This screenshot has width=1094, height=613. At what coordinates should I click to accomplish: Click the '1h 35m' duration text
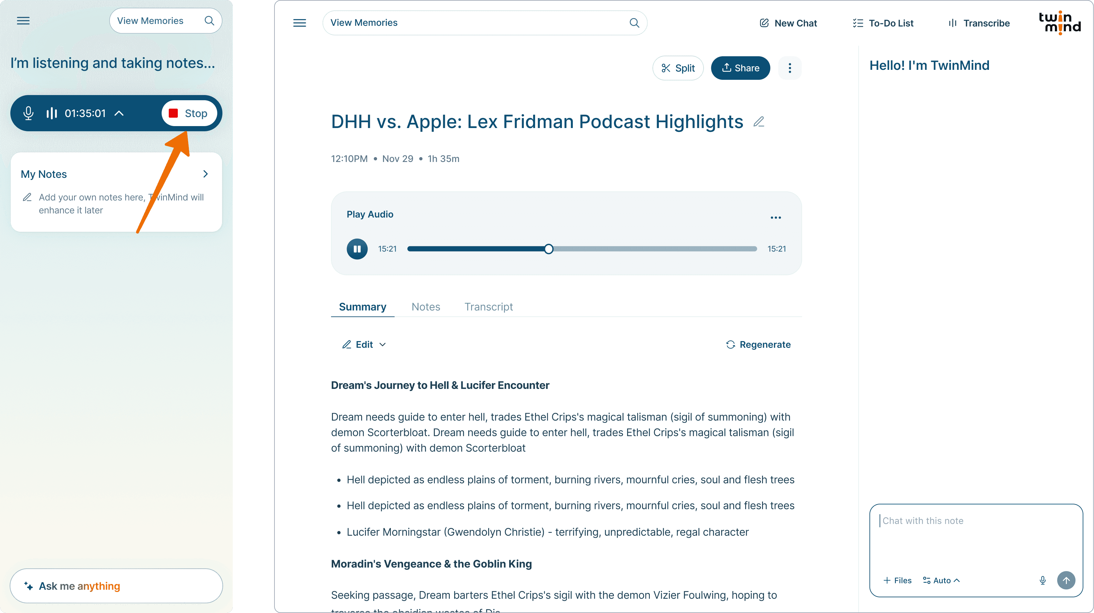(x=443, y=158)
